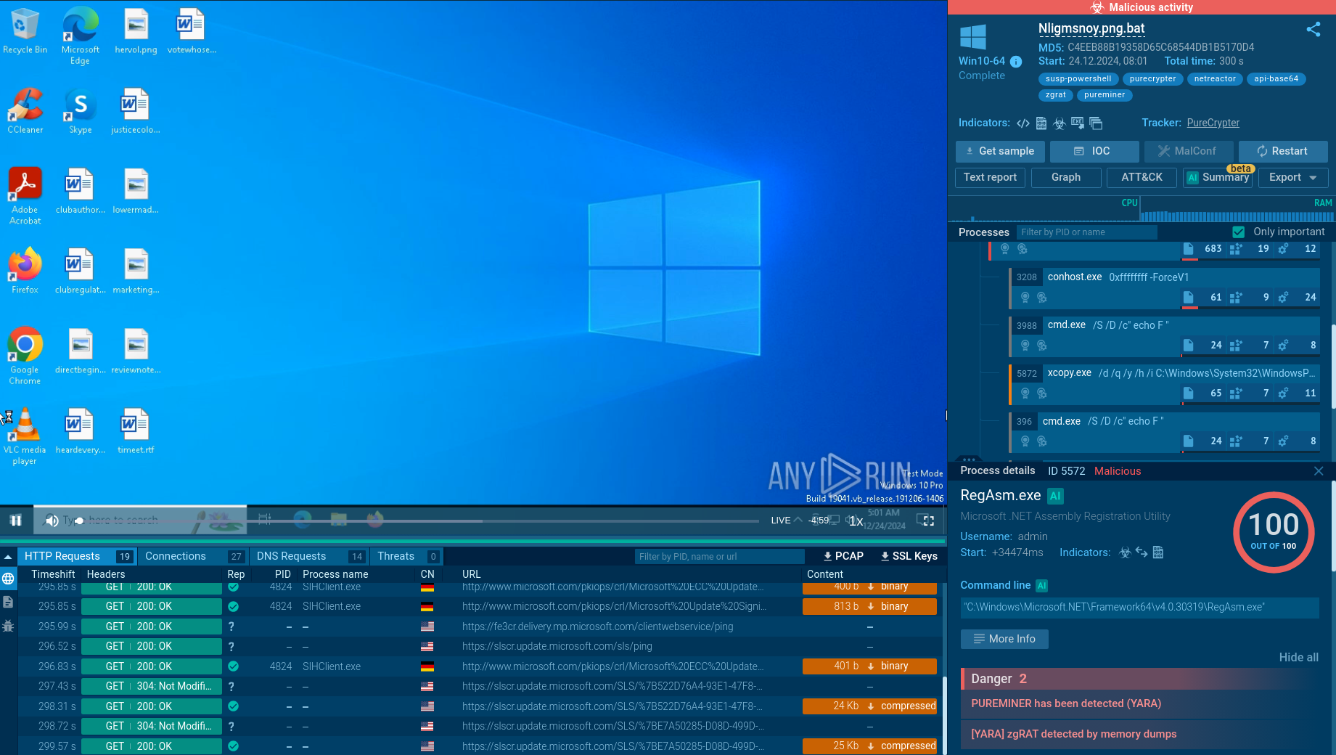Click the Filter by PID or name field
Image resolution: width=1336 pixels, height=755 pixels.
tap(1086, 232)
